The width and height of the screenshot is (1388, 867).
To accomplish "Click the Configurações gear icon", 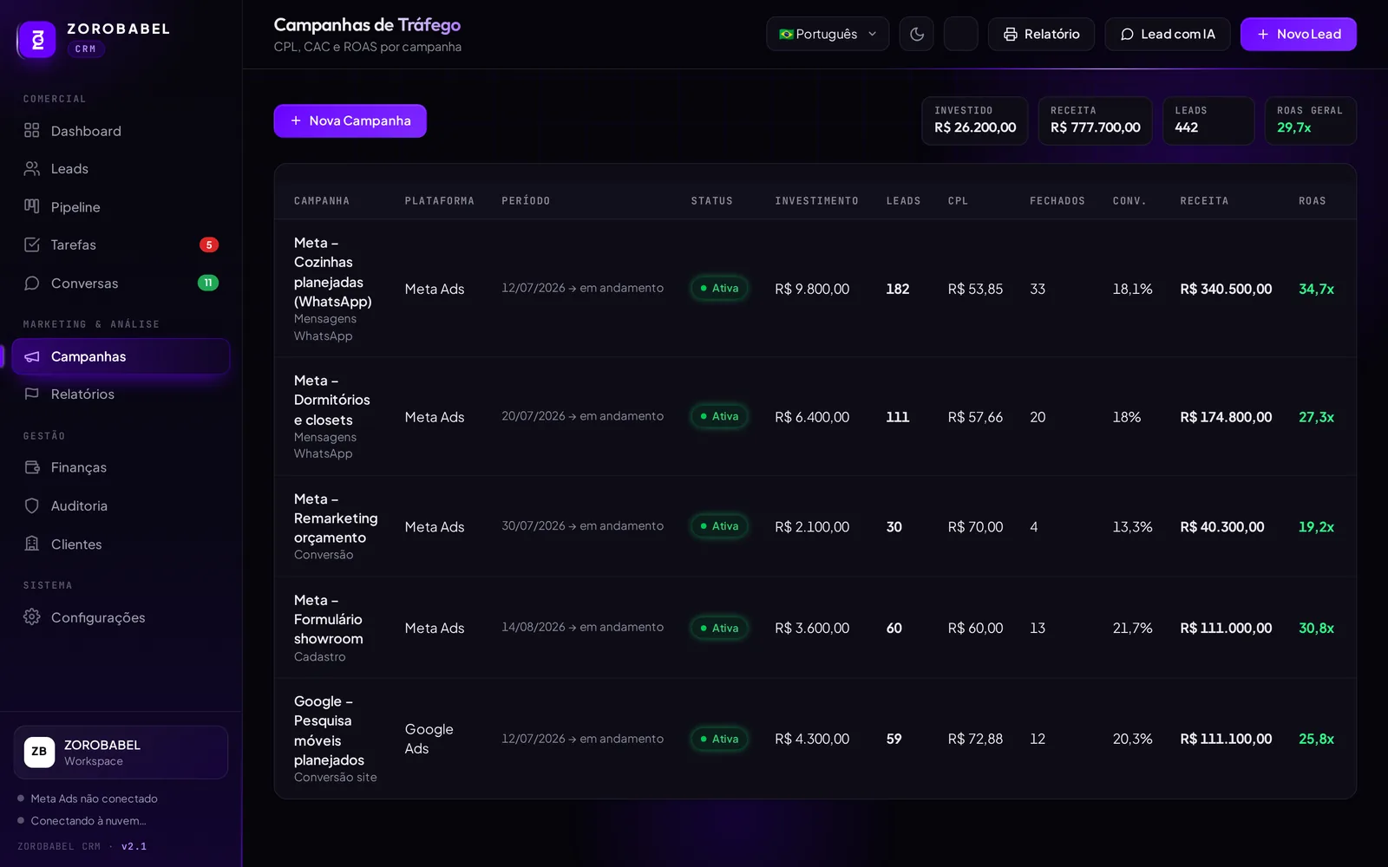I will pos(32,616).
